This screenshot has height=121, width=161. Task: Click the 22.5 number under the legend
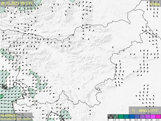click(157, 120)
